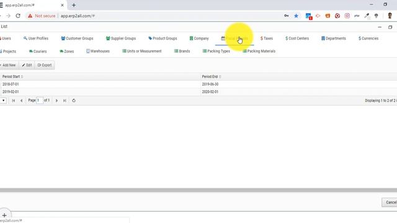
Task: Go to Units of Measurement tab
Action: [142, 51]
